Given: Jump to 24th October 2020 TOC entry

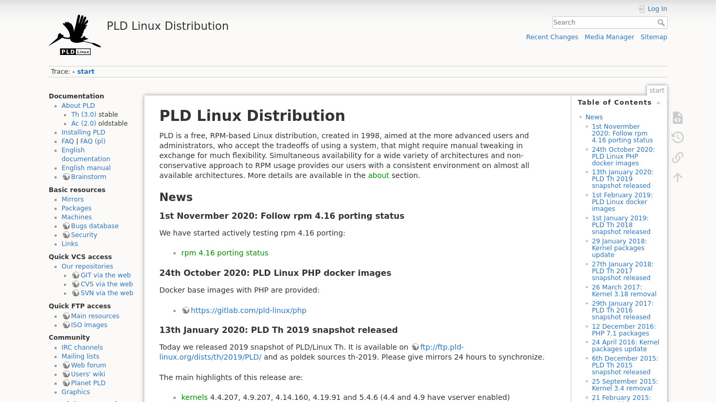Looking at the screenshot, I should [623, 157].
